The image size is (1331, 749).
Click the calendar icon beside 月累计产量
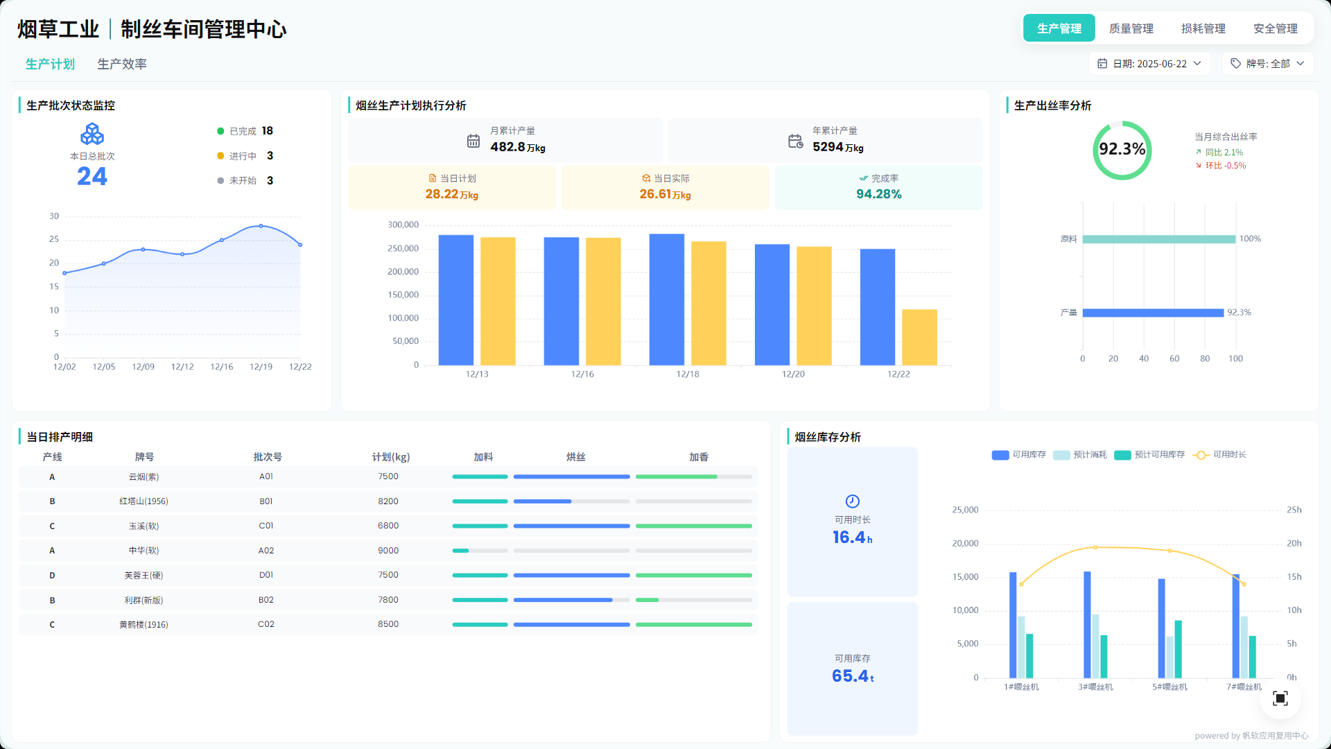tap(473, 141)
